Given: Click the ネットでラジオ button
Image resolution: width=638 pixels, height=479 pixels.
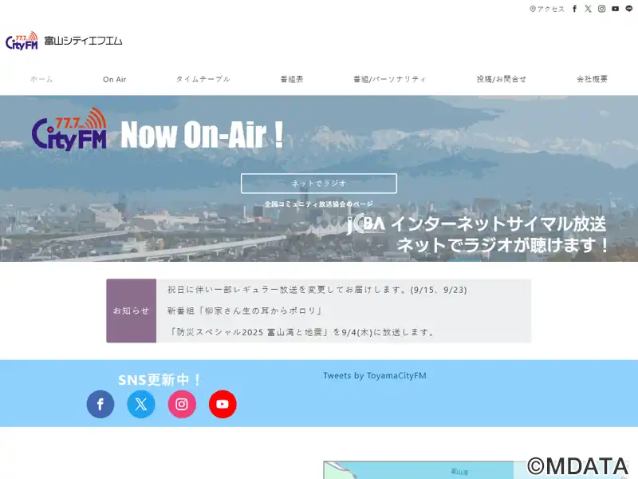Looking at the screenshot, I should 318,184.
